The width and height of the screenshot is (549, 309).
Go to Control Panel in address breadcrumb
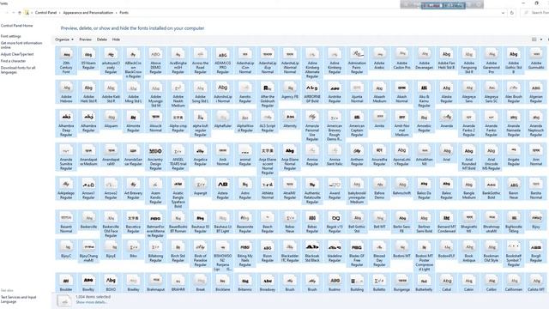pyautogui.click(x=45, y=13)
